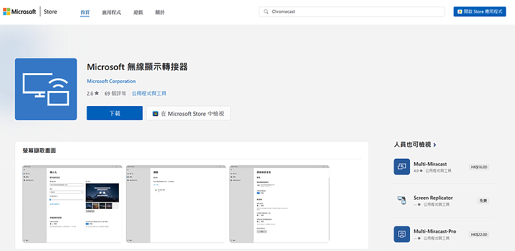Select the 首頁 tab
515x251 pixels.
click(85, 13)
